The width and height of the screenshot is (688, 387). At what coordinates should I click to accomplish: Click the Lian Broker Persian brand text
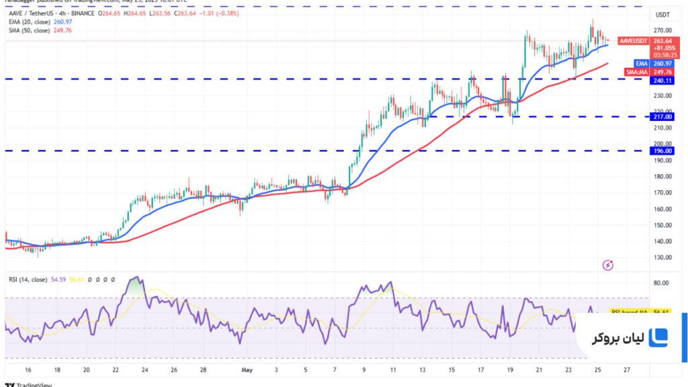(x=618, y=339)
